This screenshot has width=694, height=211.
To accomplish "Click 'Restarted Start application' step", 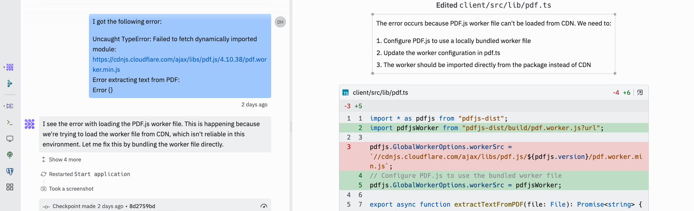I will coord(89,174).
